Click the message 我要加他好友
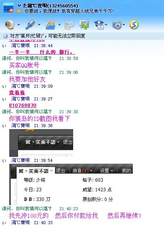164x228 pixels. [27, 79]
